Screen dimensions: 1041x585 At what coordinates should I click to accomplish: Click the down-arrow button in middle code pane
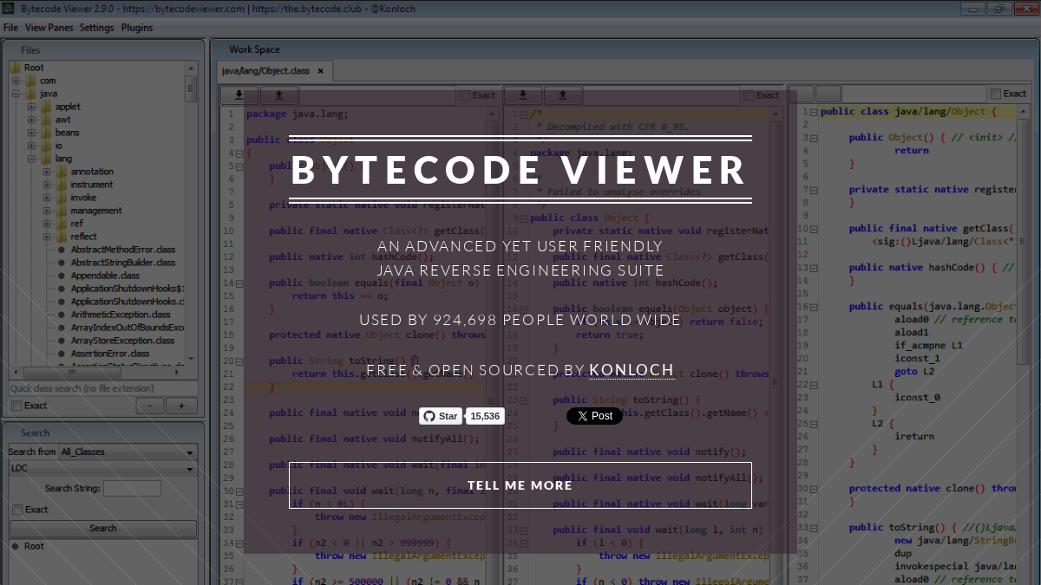pyautogui.click(x=523, y=95)
